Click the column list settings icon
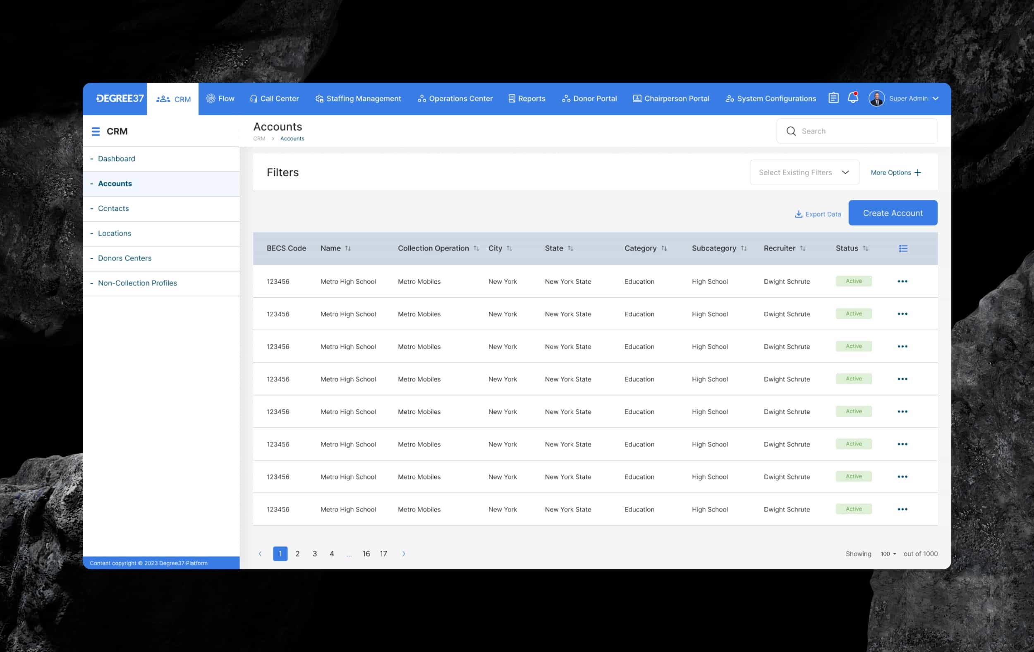Image resolution: width=1034 pixels, height=652 pixels. tap(903, 248)
